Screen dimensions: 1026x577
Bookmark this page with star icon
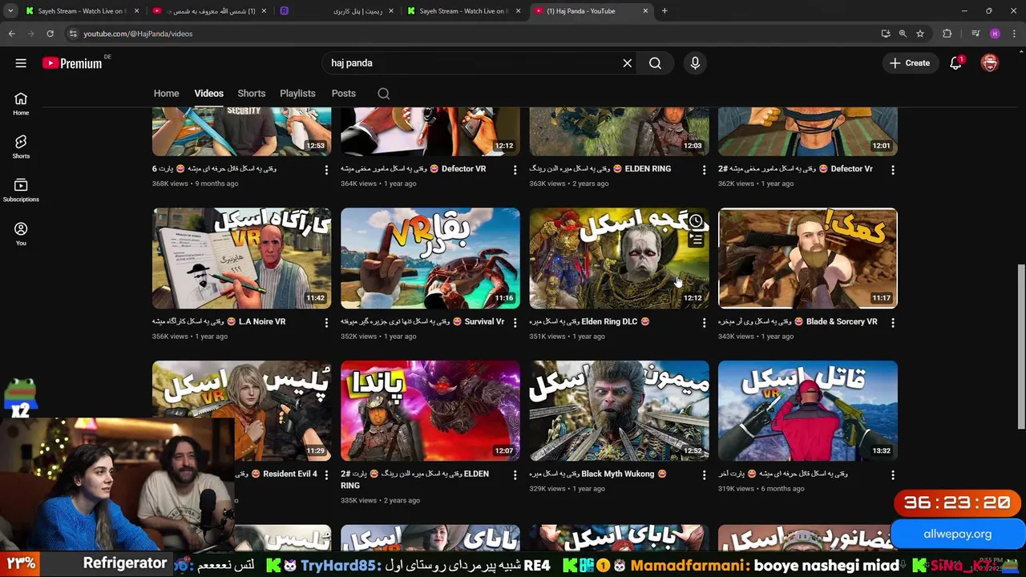[x=920, y=34]
